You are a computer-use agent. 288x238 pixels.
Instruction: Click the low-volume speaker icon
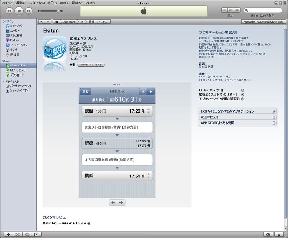38,11
